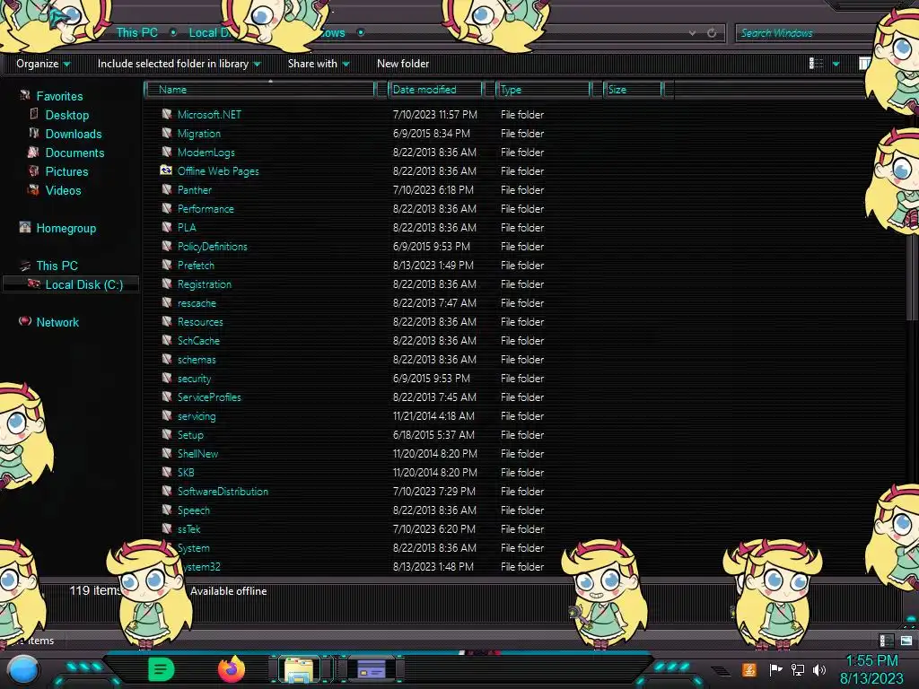Sort by the Type column header

coord(544,90)
